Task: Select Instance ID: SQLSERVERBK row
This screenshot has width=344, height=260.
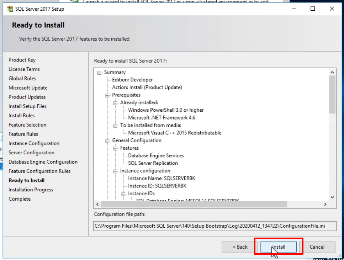Action: click(x=157, y=186)
